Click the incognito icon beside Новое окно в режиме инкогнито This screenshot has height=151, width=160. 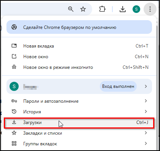click(x=14, y=67)
